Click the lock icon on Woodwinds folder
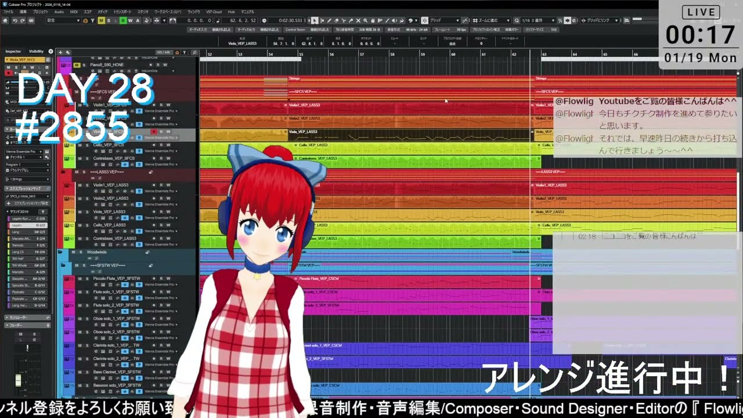Viewport: 743px width, 418px height. (x=147, y=252)
